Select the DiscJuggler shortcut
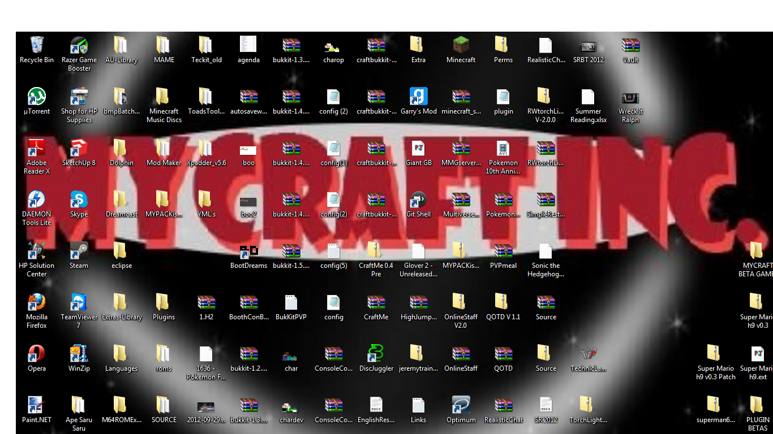The width and height of the screenshot is (773, 434). (x=376, y=354)
